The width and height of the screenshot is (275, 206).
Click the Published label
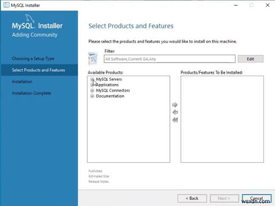pyautogui.click(x=95, y=171)
